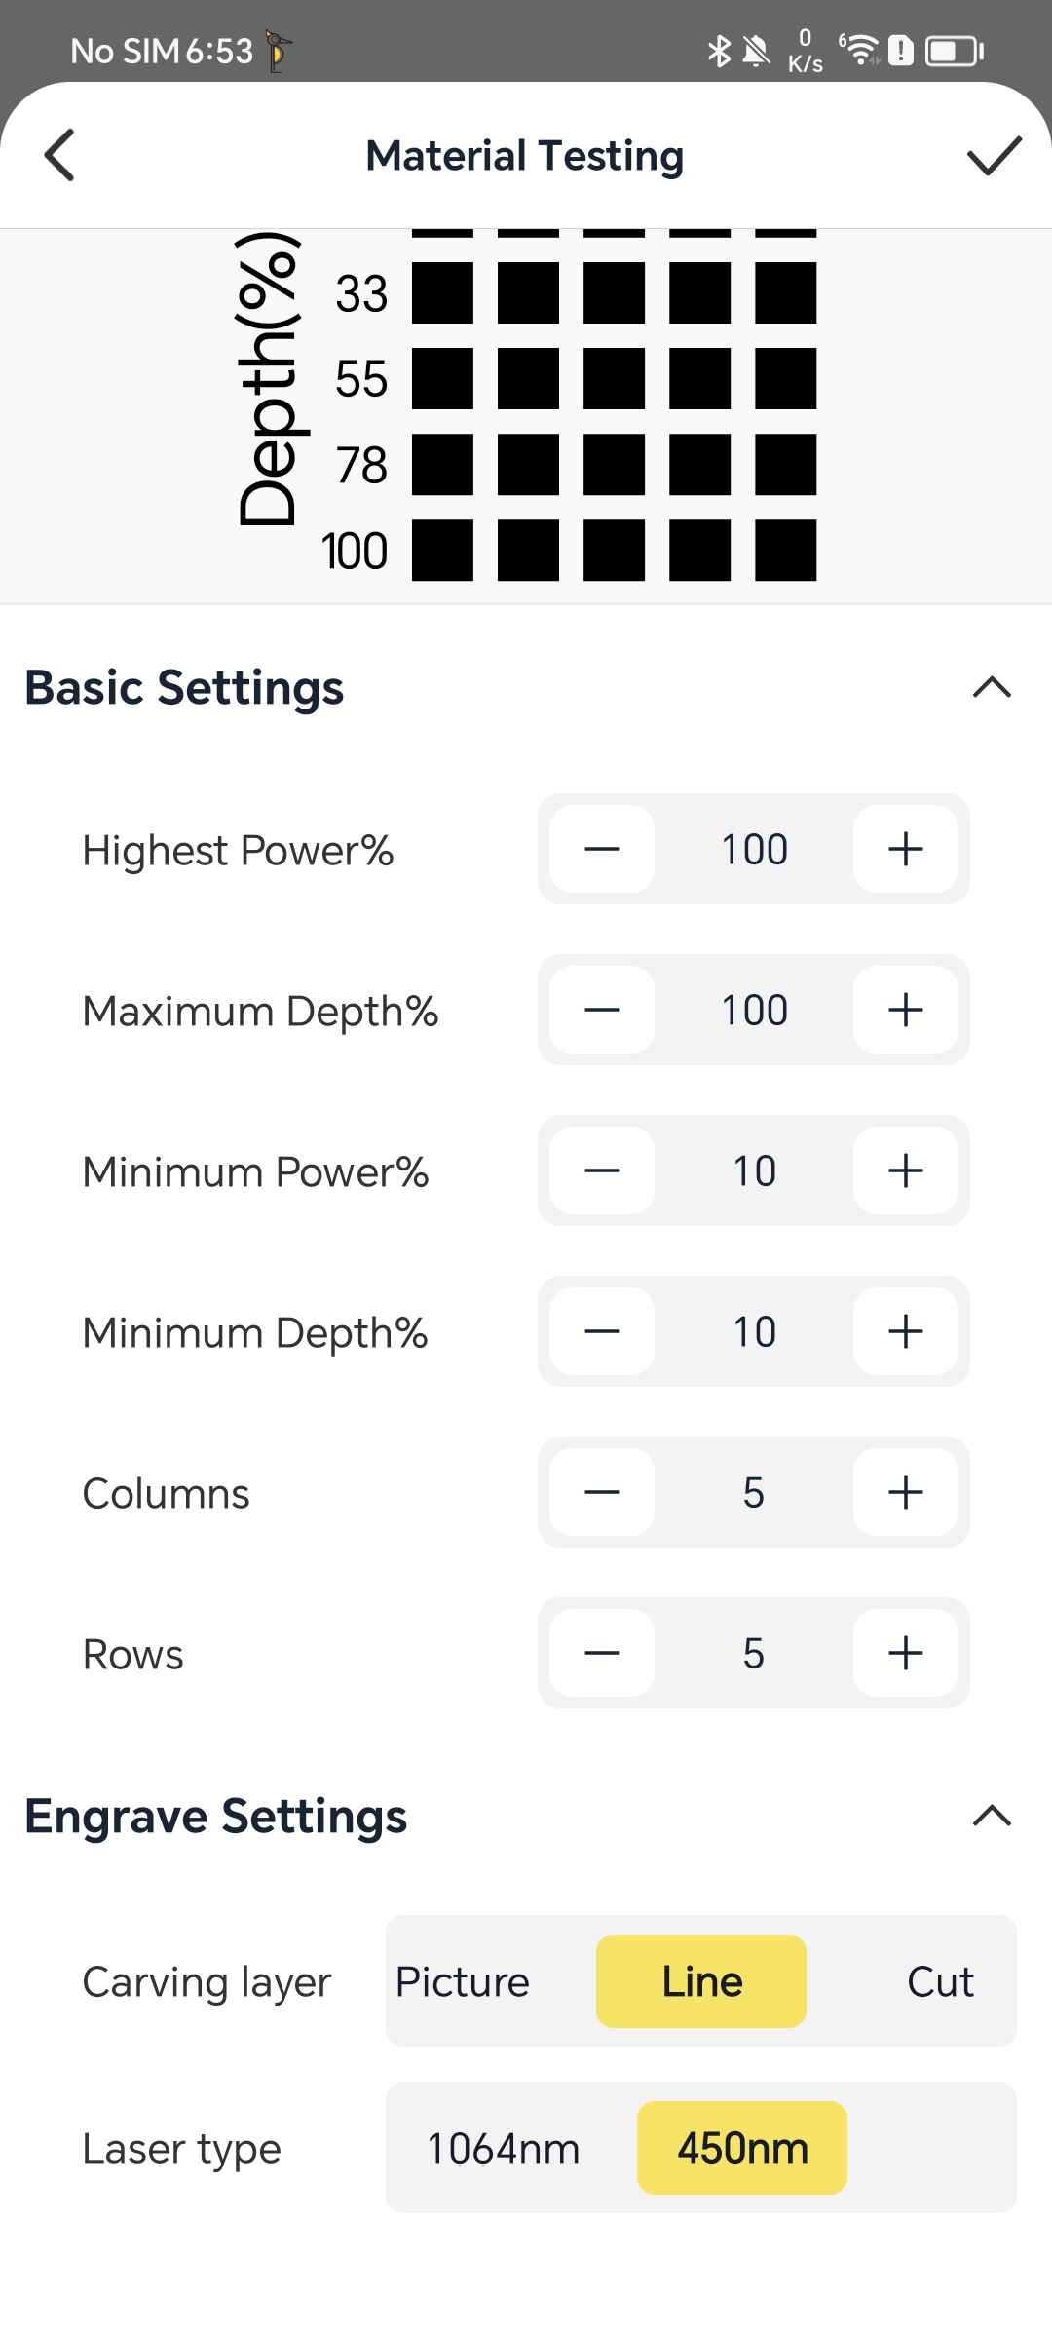Select the 1064nm laser type
The image size is (1052, 2339).
click(x=504, y=2148)
